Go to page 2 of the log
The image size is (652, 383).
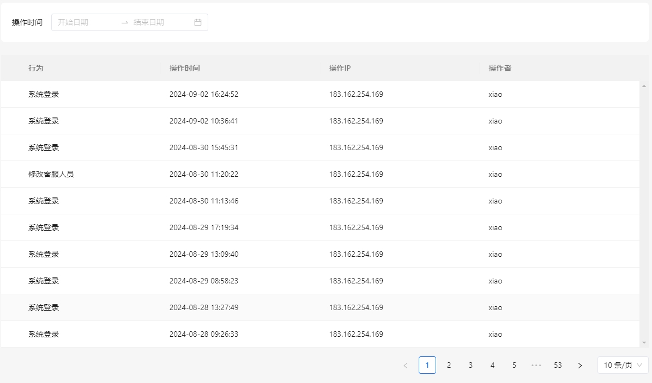pos(449,365)
